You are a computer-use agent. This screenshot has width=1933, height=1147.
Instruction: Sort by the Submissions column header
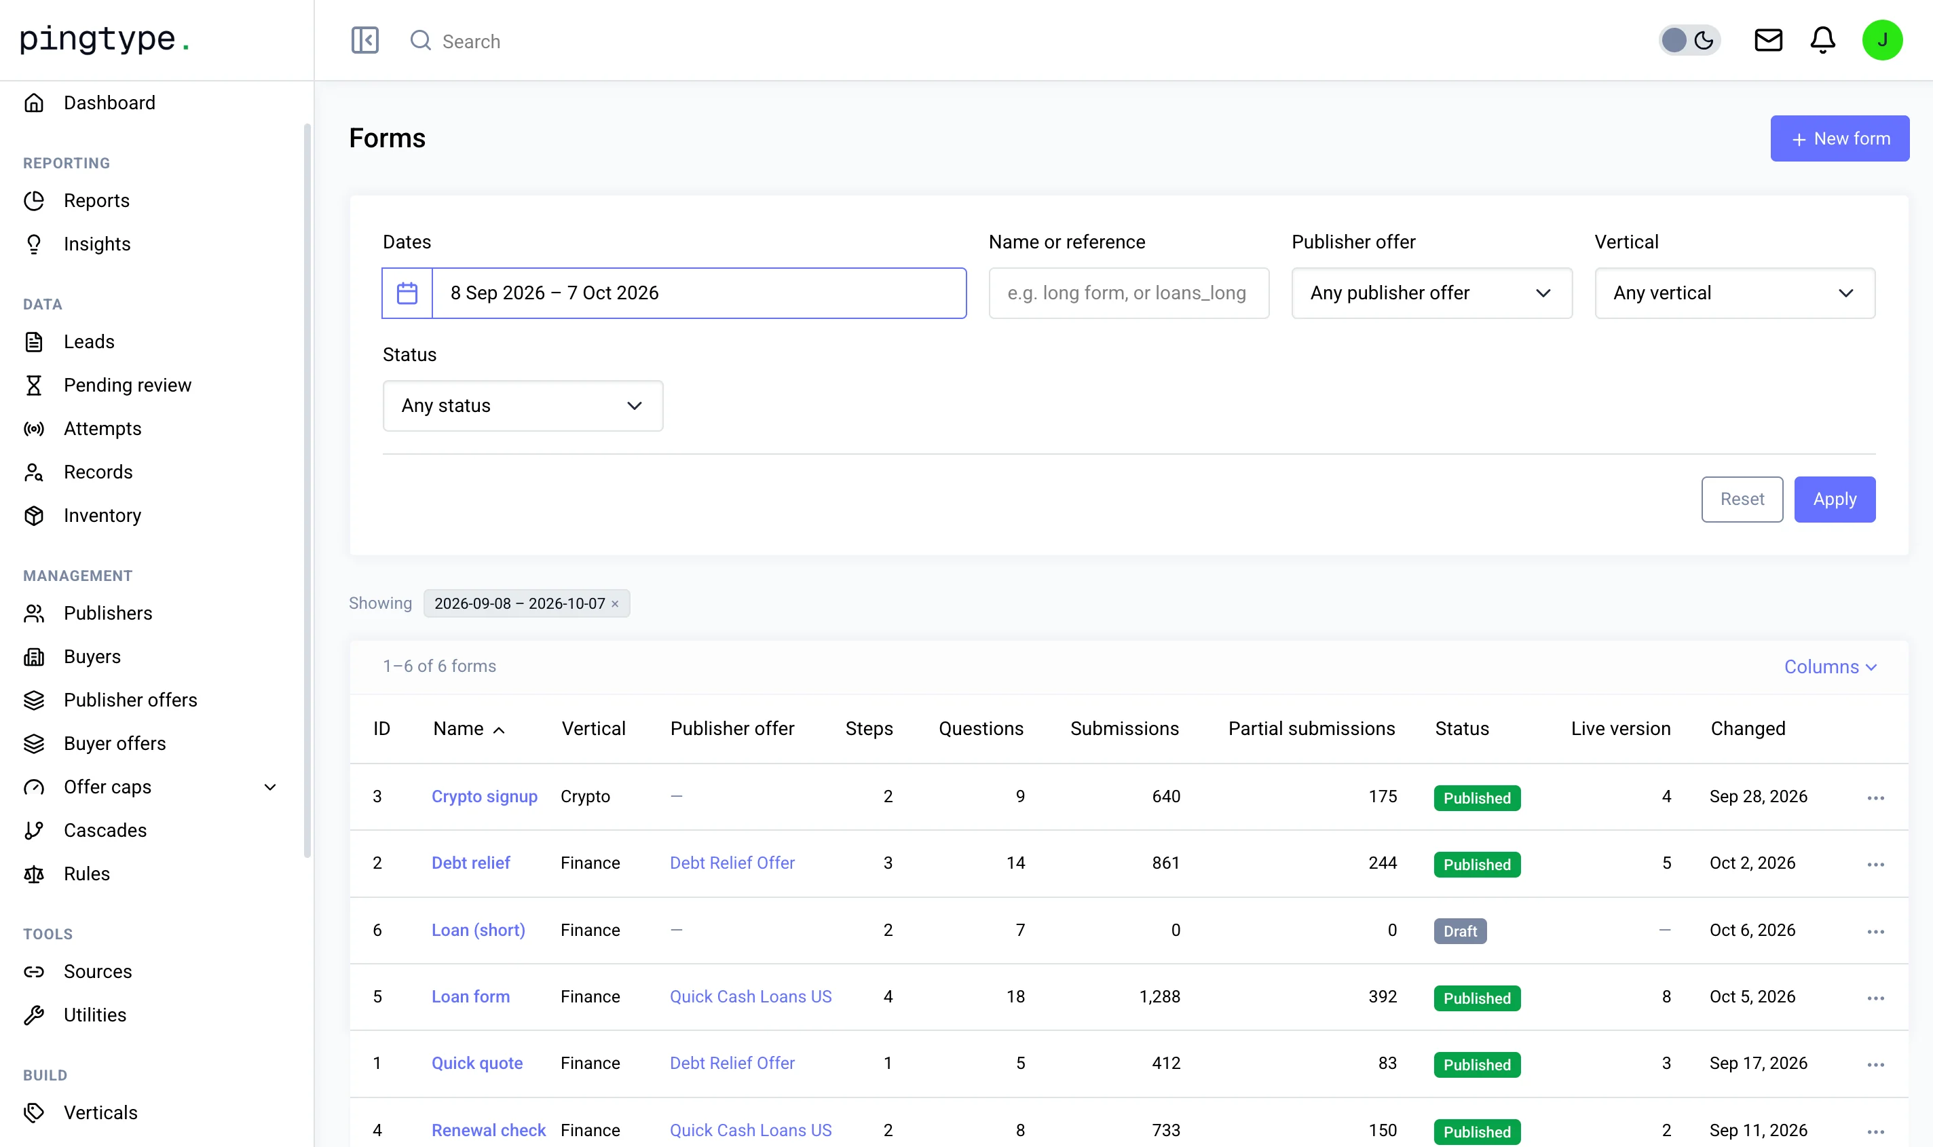(x=1124, y=729)
